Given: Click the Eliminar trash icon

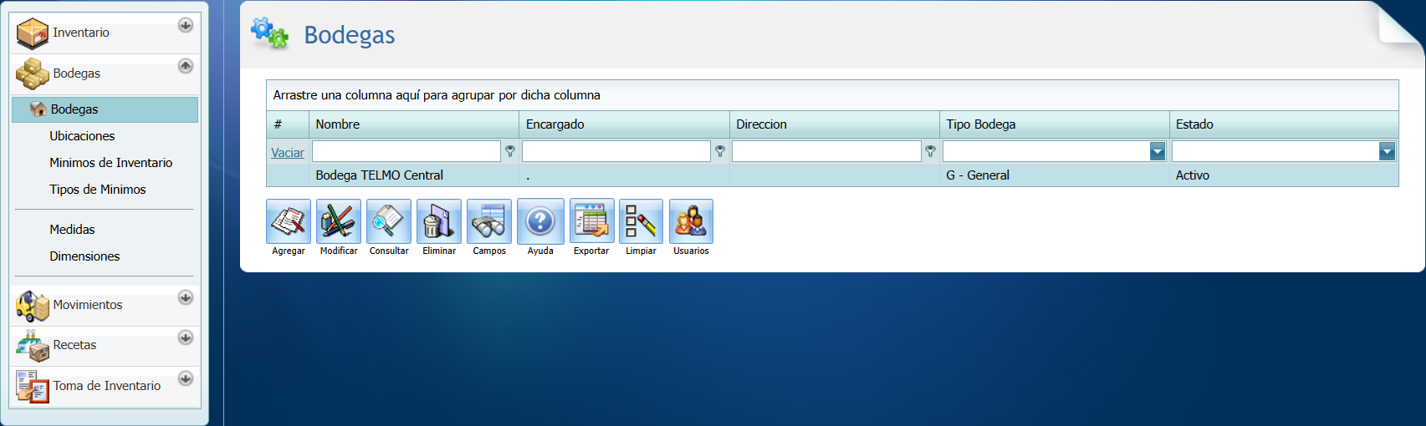Looking at the screenshot, I should click(439, 221).
